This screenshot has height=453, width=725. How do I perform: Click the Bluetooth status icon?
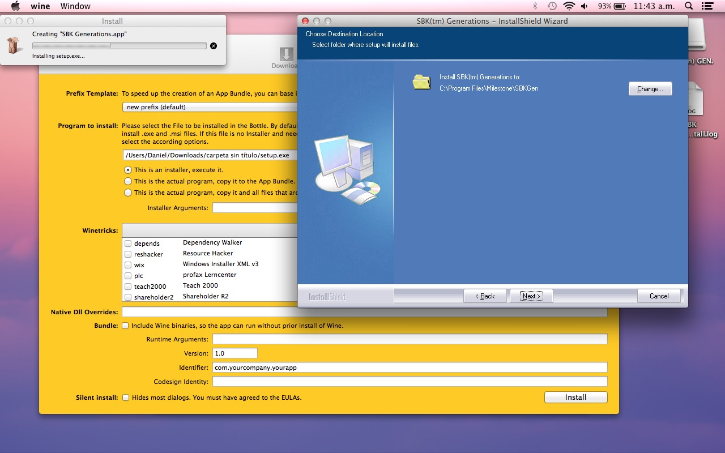pos(535,6)
